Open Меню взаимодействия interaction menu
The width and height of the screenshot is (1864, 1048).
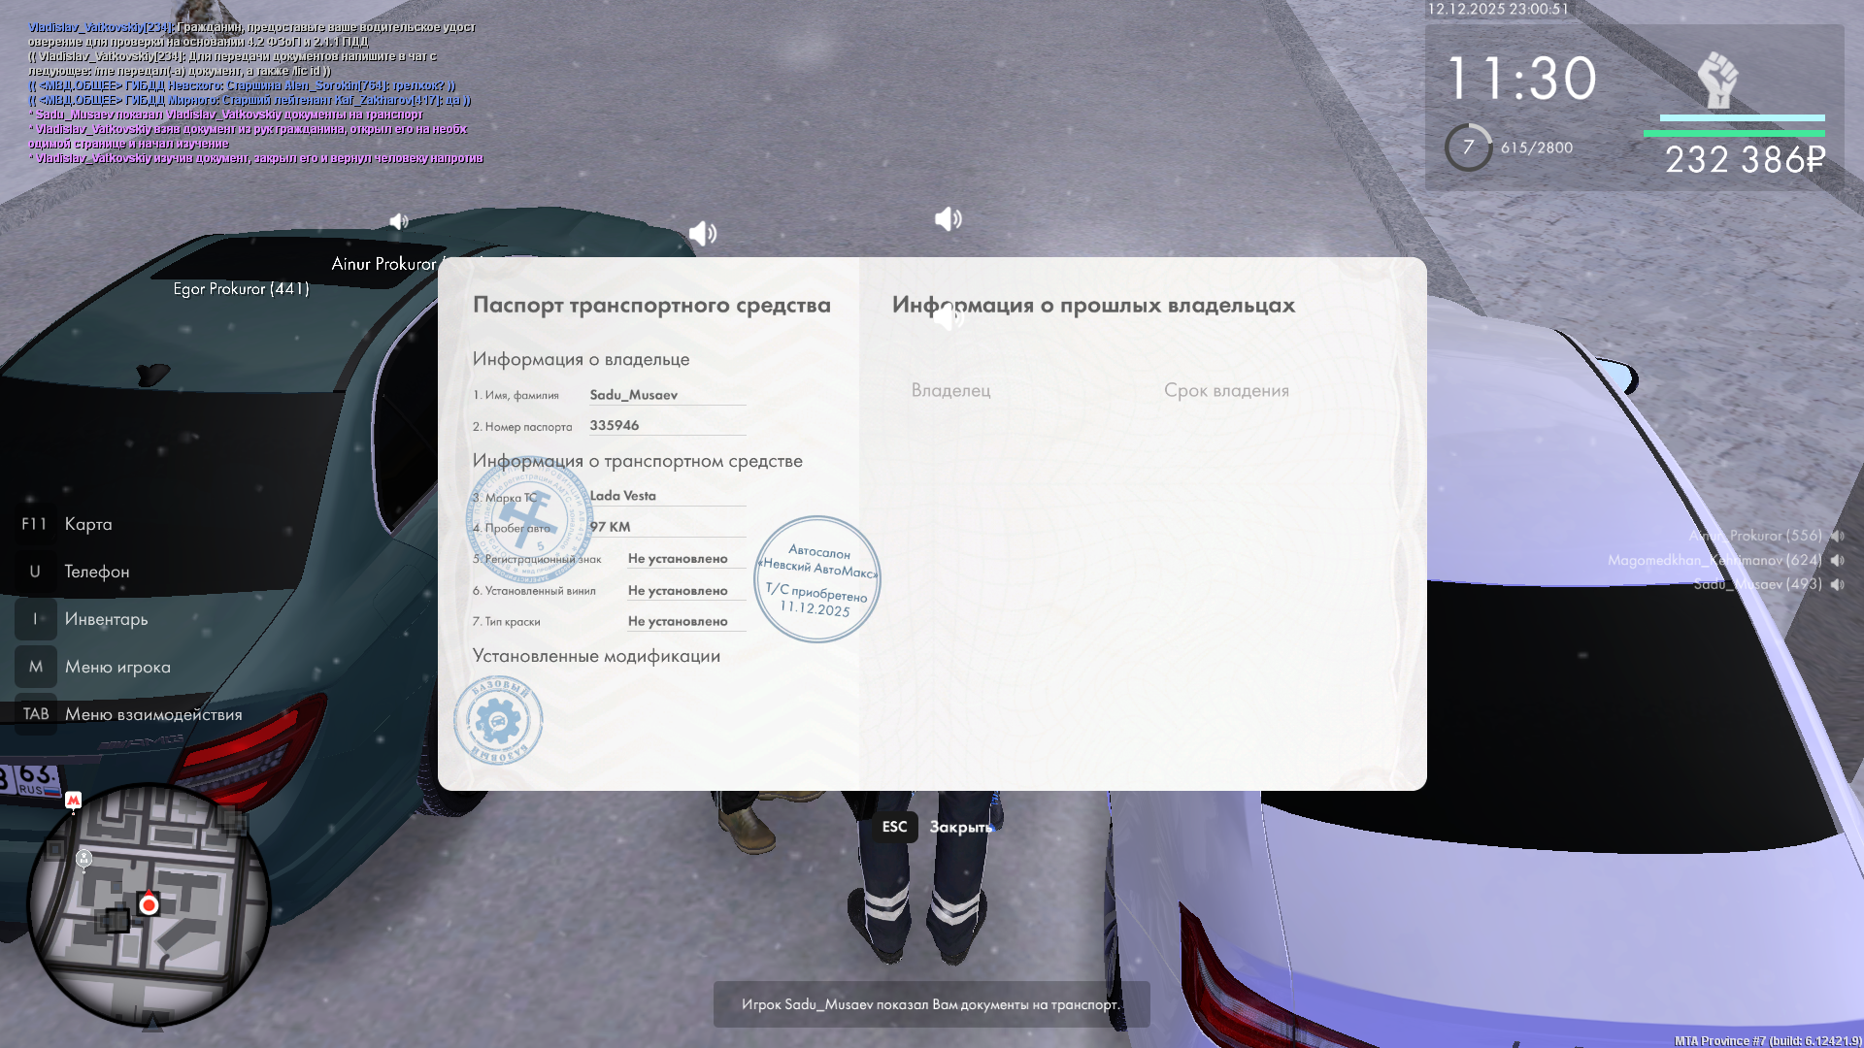pos(152,714)
